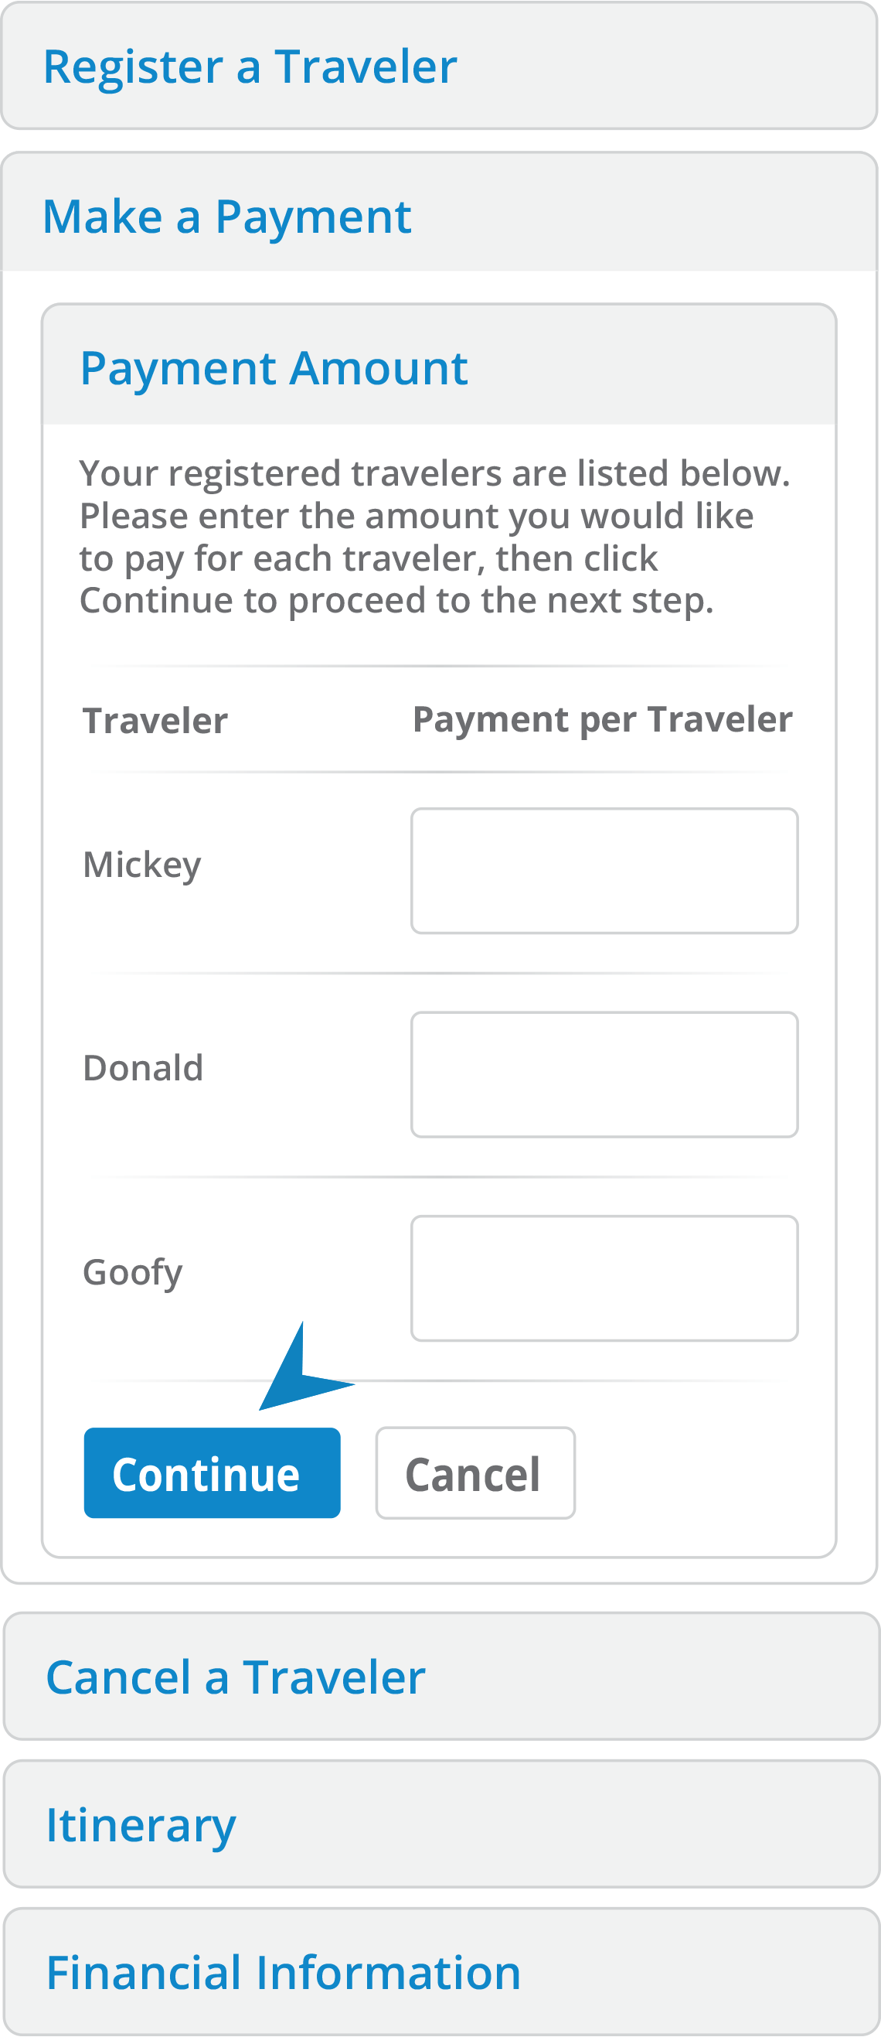Click Mickey's payment amount field

pos(604,871)
